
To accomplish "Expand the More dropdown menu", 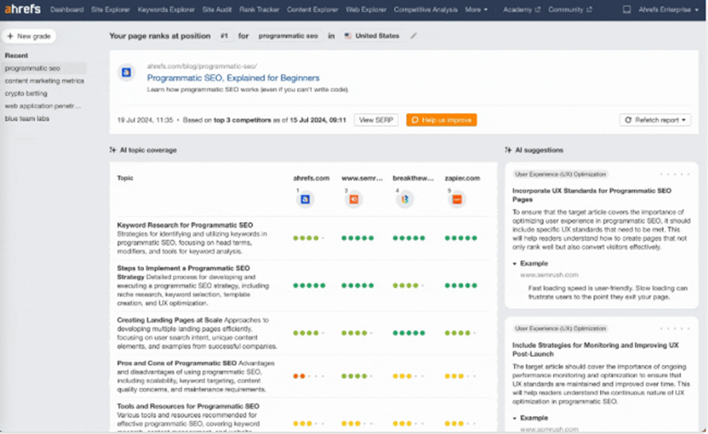I will [x=476, y=10].
